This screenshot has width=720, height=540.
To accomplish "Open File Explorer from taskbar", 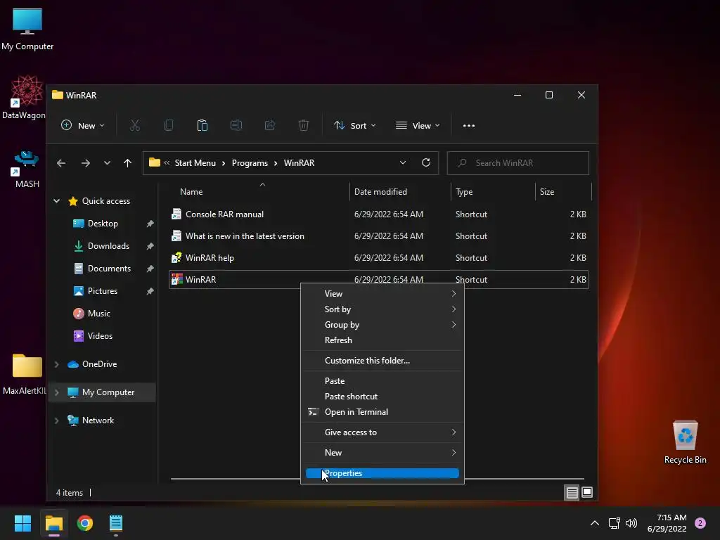I will coord(53,523).
